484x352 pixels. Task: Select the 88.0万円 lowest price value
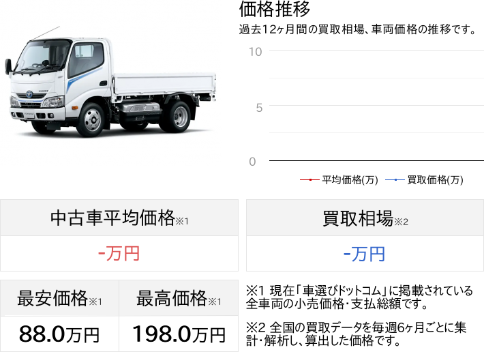coord(59,334)
